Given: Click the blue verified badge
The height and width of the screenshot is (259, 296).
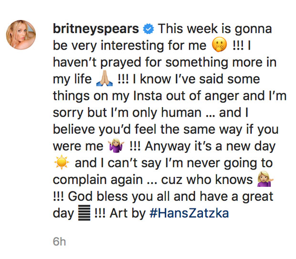Looking at the screenshot, I should [149, 29].
